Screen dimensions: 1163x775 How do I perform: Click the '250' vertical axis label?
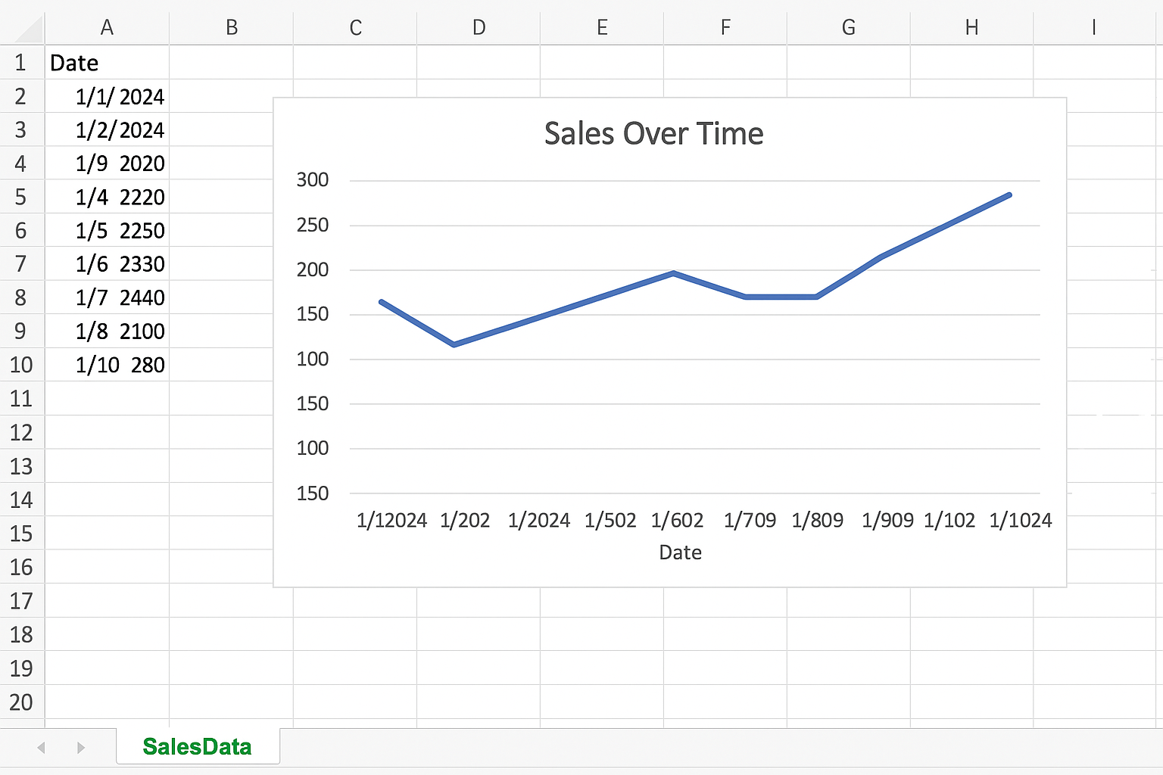pyautogui.click(x=313, y=225)
